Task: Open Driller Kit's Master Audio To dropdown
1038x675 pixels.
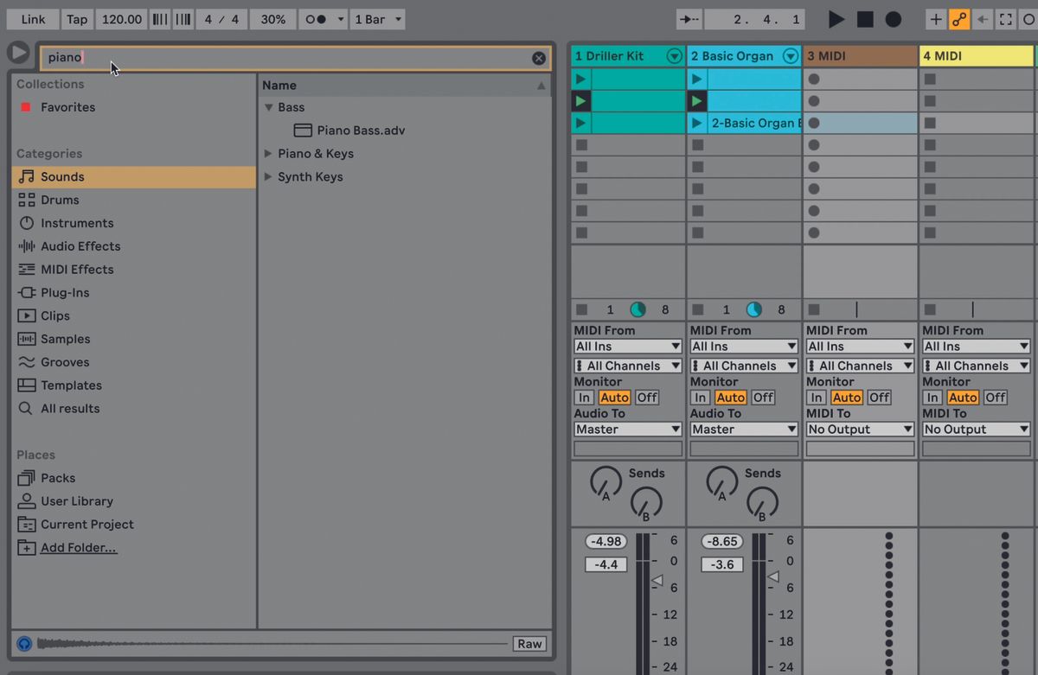Action: point(628,430)
